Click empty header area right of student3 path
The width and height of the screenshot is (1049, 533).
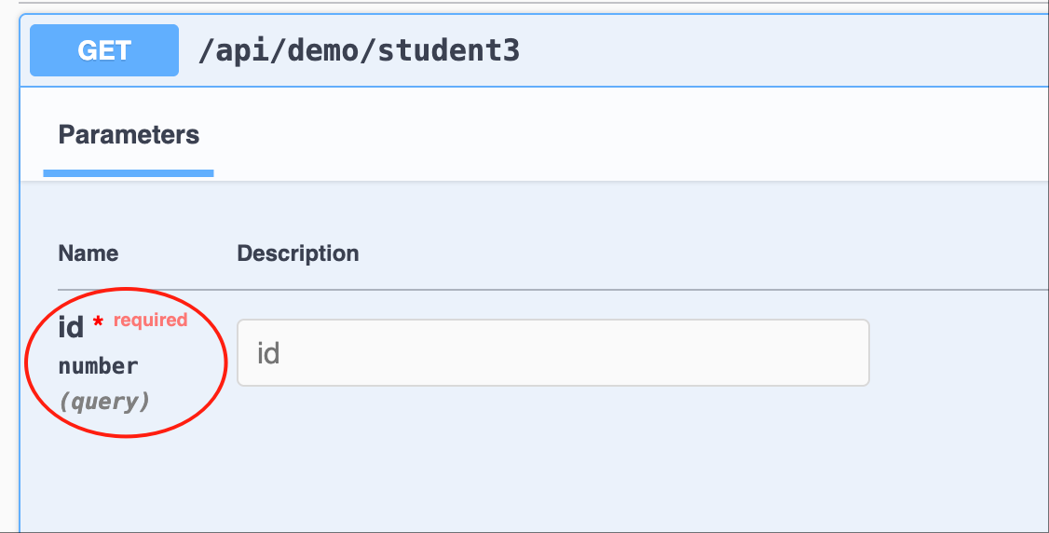[783, 51]
